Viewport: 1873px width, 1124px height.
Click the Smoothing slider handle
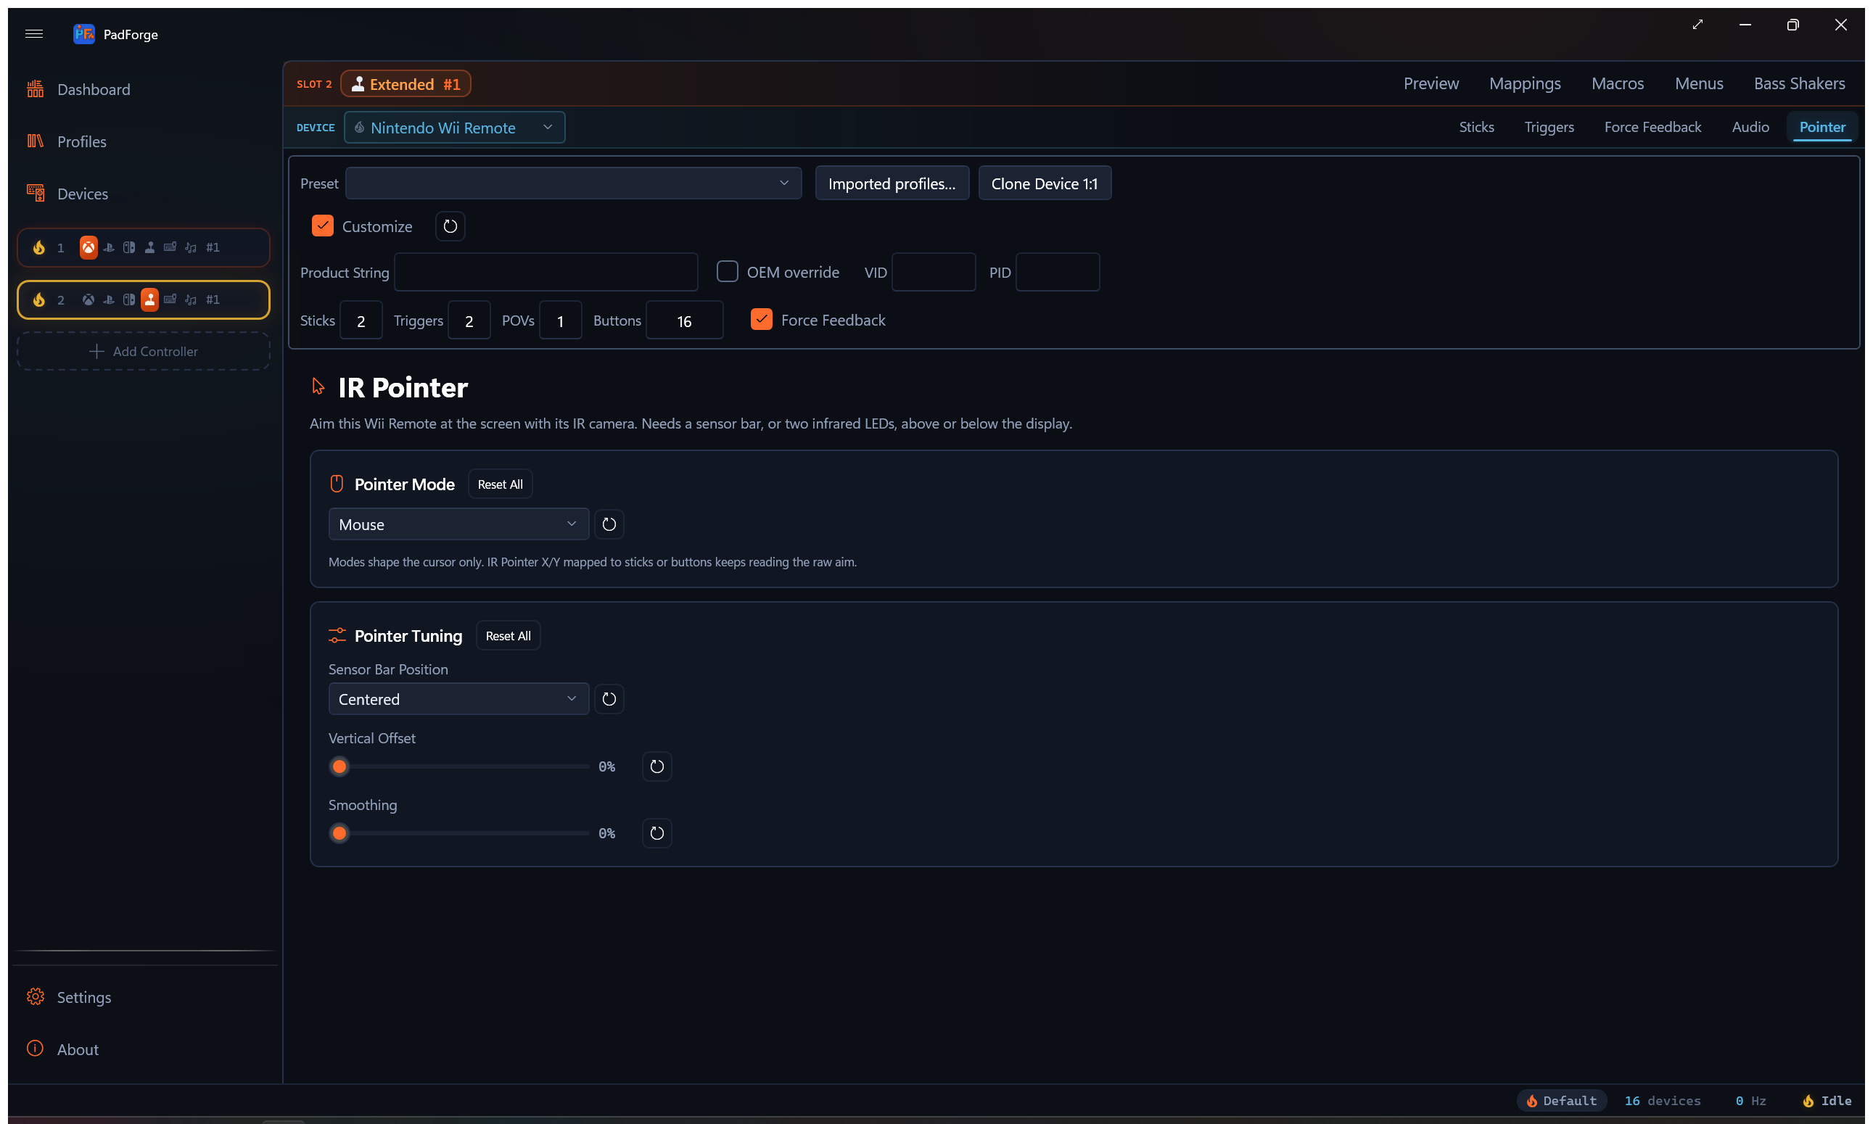pyautogui.click(x=339, y=833)
